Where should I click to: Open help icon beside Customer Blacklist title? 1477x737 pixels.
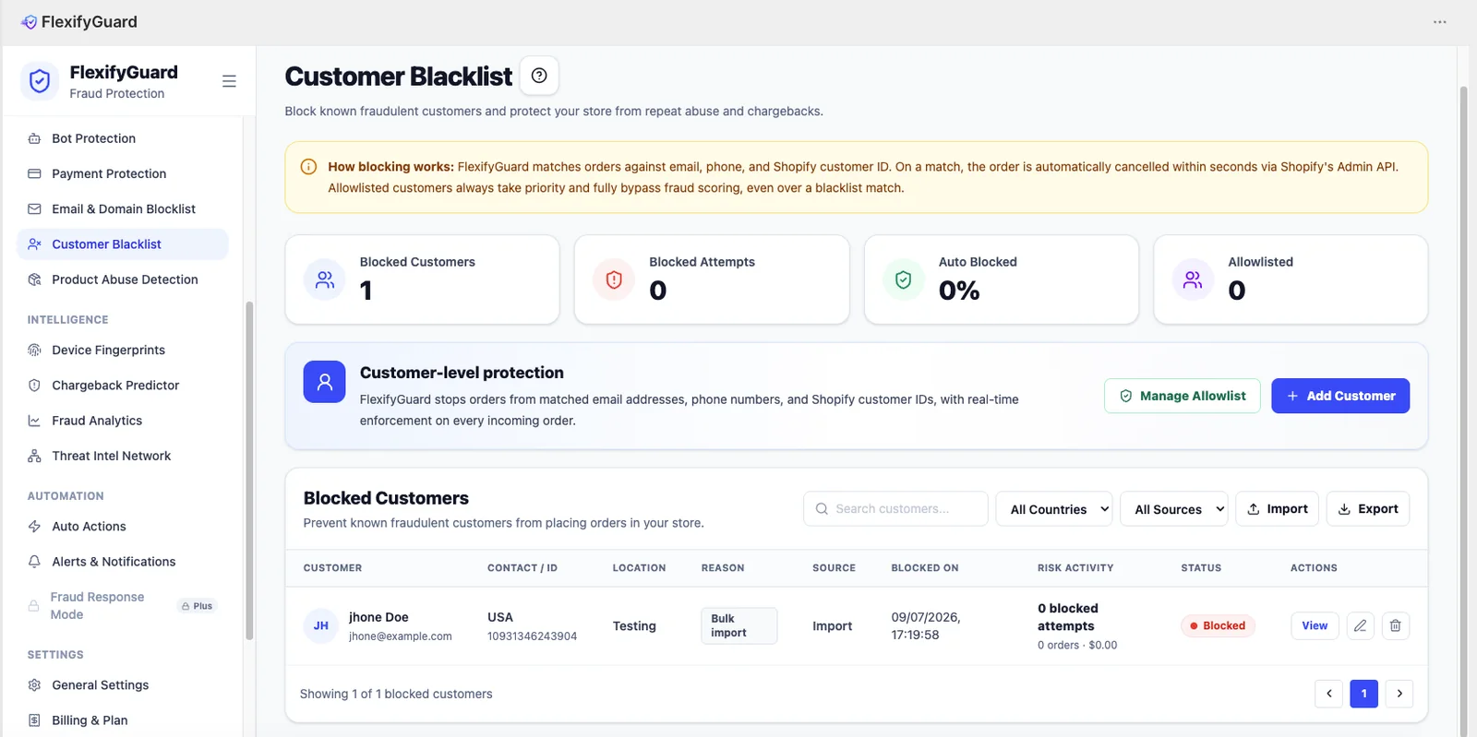click(539, 76)
